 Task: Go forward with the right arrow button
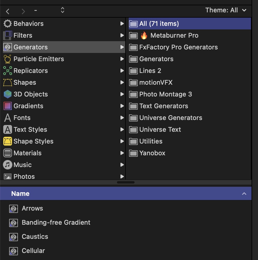click(23, 11)
